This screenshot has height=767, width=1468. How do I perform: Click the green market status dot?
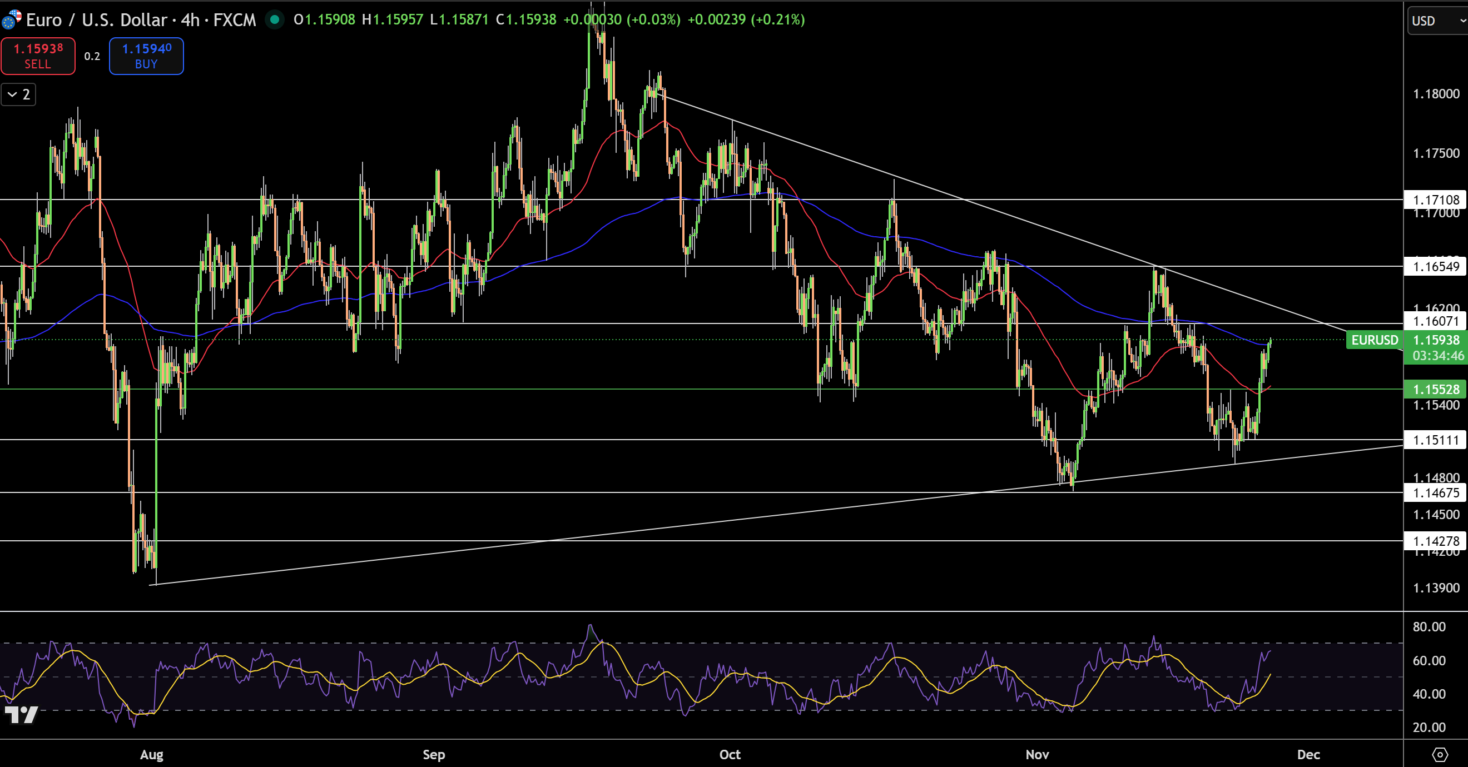[x=275, y=19]
